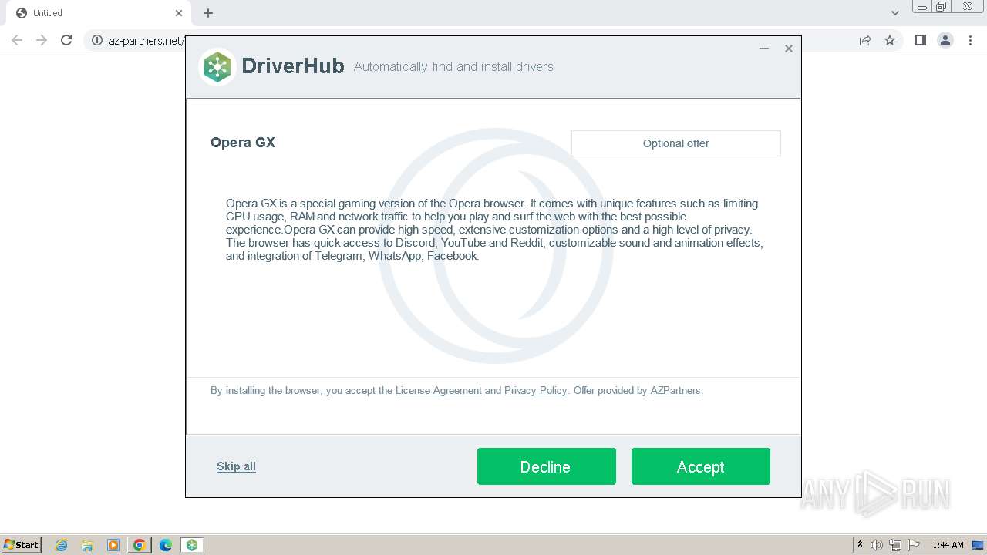987x555 pixels.
Task: Go back in browser history
Action: click(17, 40)
